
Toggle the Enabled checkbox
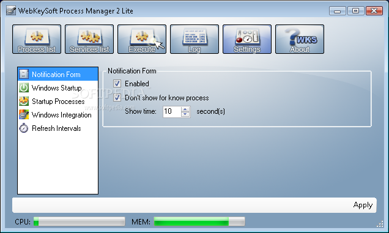(x=117, y=83)
